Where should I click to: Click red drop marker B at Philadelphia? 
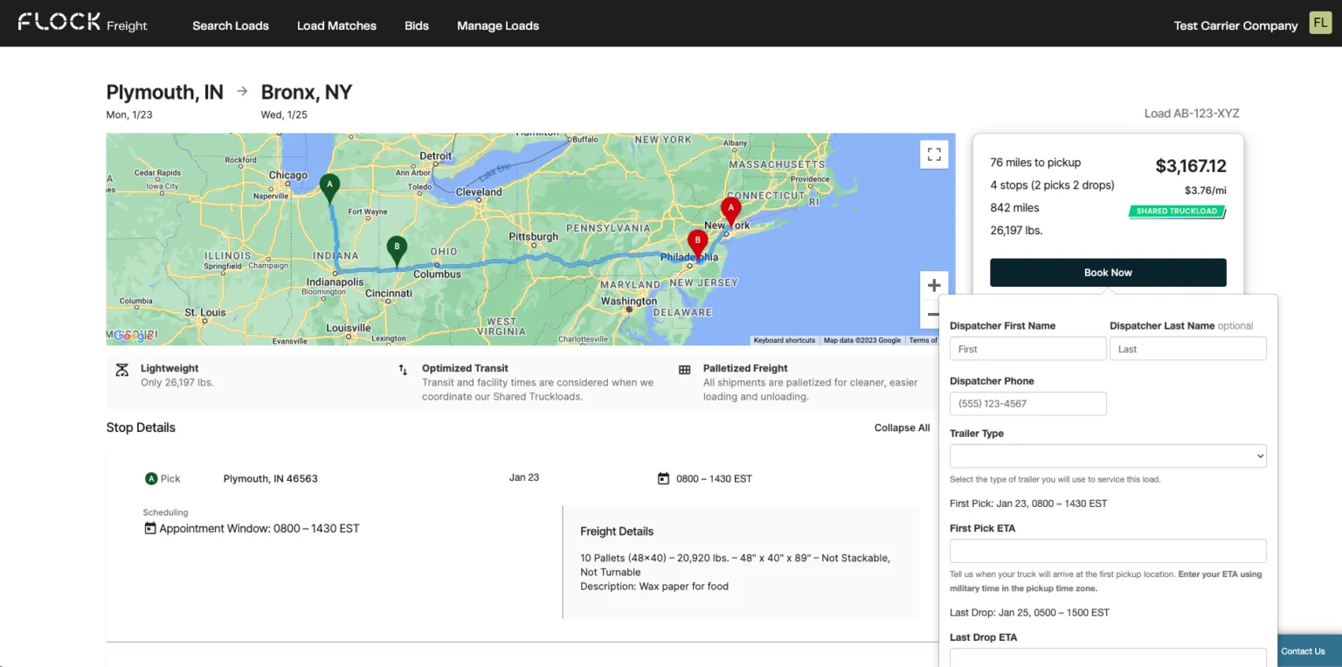(x=697, y=243)
